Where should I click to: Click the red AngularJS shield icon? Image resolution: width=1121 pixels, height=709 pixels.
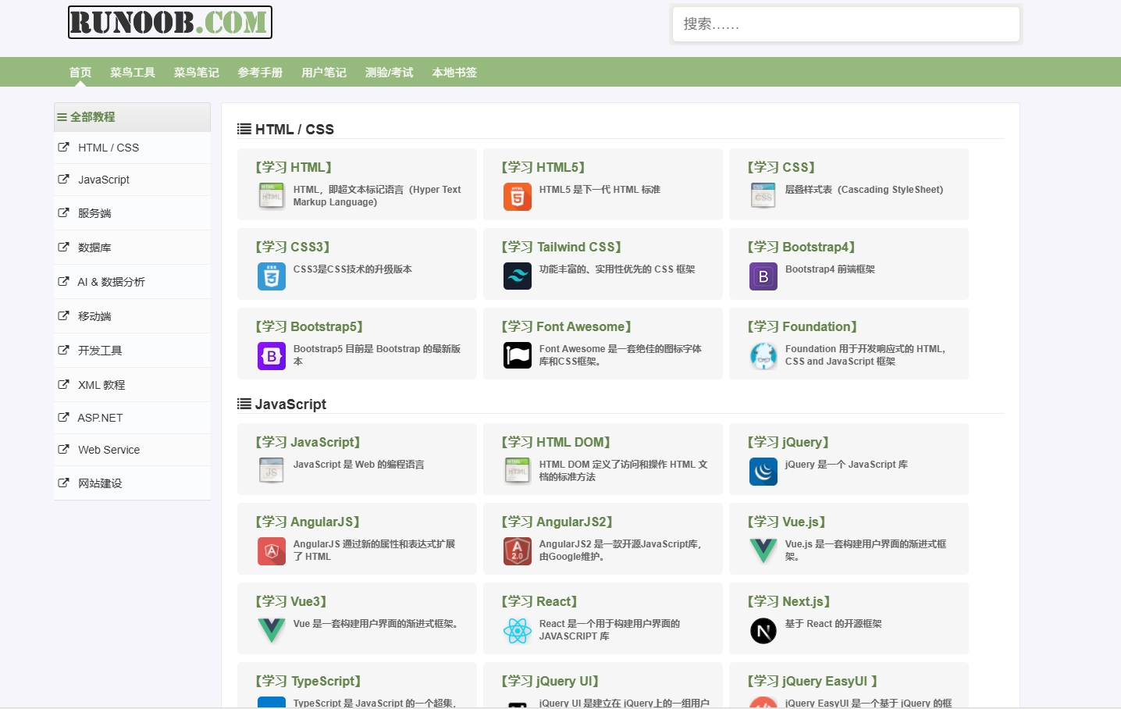[x=271, y=551]
